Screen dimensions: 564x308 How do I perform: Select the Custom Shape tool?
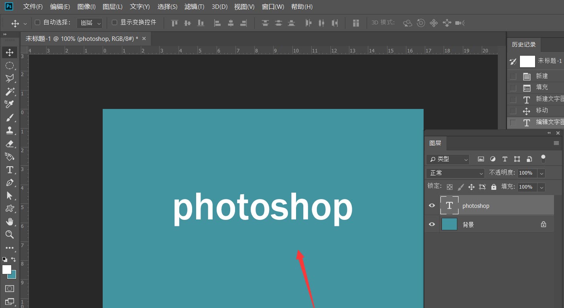(10, 209)
